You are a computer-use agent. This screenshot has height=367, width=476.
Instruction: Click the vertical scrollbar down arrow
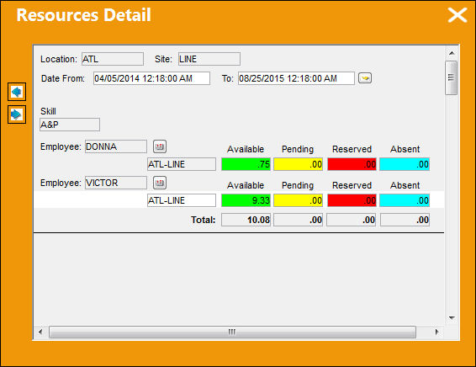[x=452, y=318]
